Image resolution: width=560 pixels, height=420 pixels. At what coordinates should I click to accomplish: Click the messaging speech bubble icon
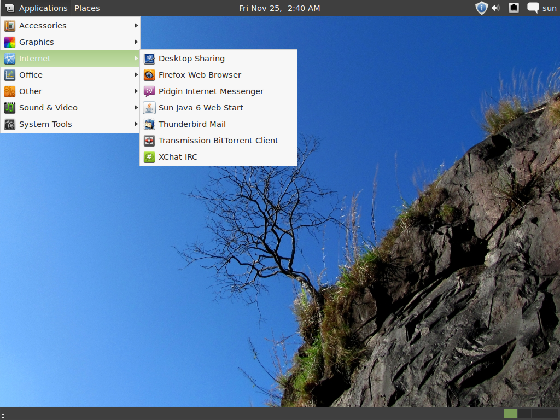tap(532, 8)
